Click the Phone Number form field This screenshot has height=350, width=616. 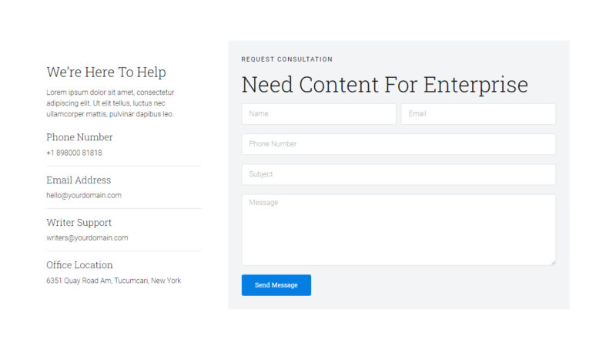pos(398,144)
